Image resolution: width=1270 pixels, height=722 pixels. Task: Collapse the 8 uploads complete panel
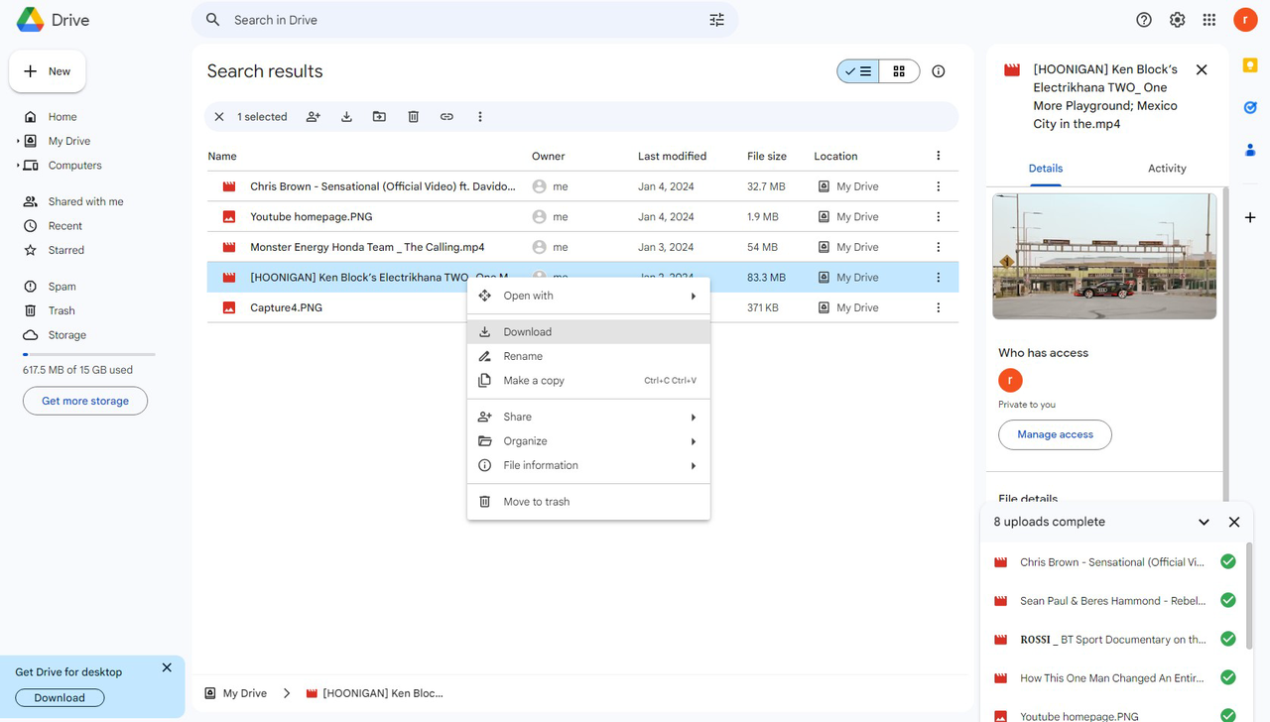1204,521
